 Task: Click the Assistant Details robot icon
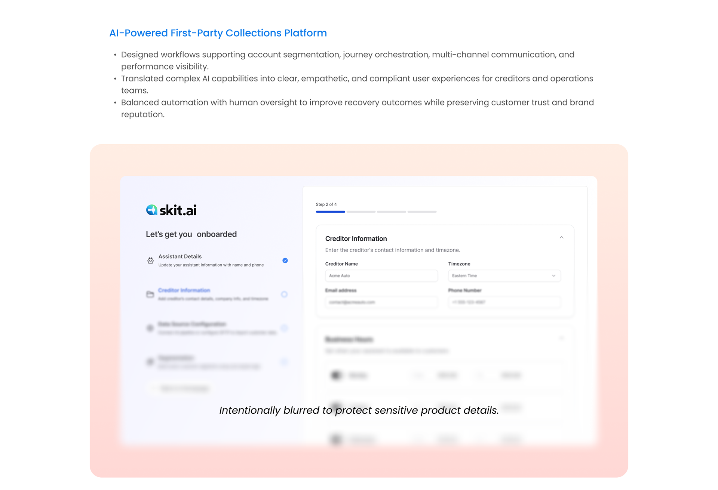[150, 261]
